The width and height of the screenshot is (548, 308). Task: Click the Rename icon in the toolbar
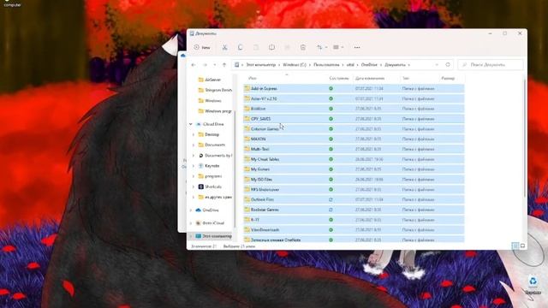271,47
